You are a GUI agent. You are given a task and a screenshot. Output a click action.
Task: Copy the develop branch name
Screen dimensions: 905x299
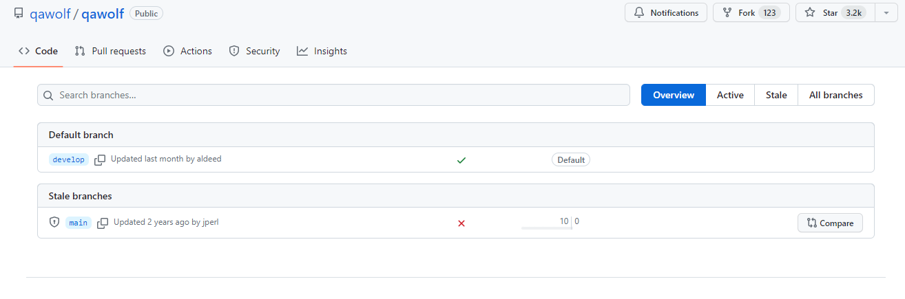(100, 159)
